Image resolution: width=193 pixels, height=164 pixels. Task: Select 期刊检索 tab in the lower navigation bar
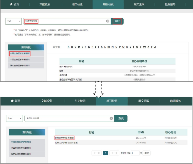pos(112,101)
